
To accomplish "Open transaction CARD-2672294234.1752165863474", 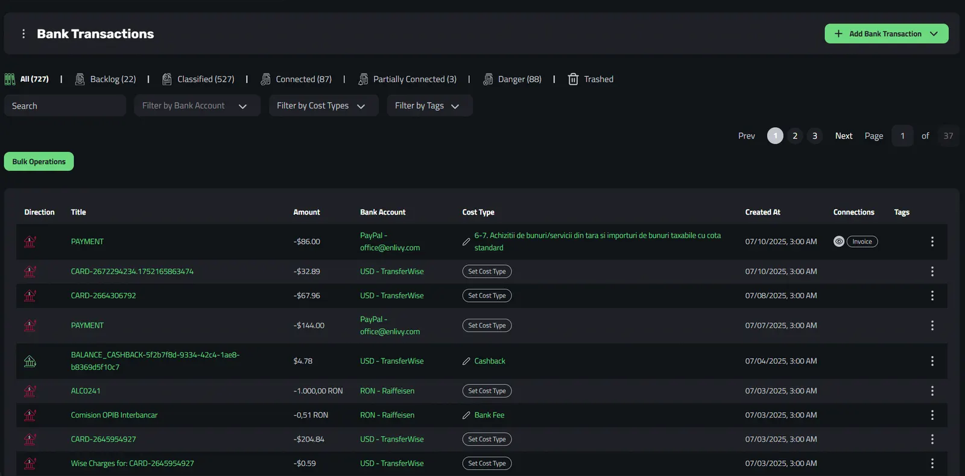I will (132, 271).
